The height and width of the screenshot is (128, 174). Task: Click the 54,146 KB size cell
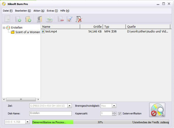95,31
